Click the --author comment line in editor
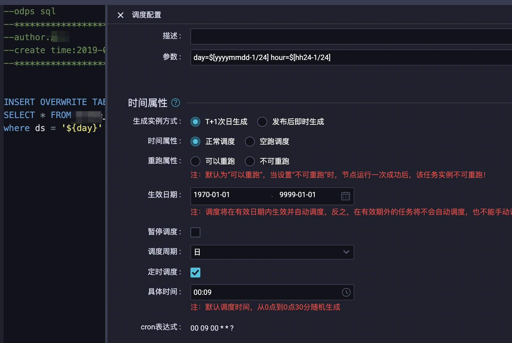Image resolution: width=512 pixels, height=343 pixels. 36,37
